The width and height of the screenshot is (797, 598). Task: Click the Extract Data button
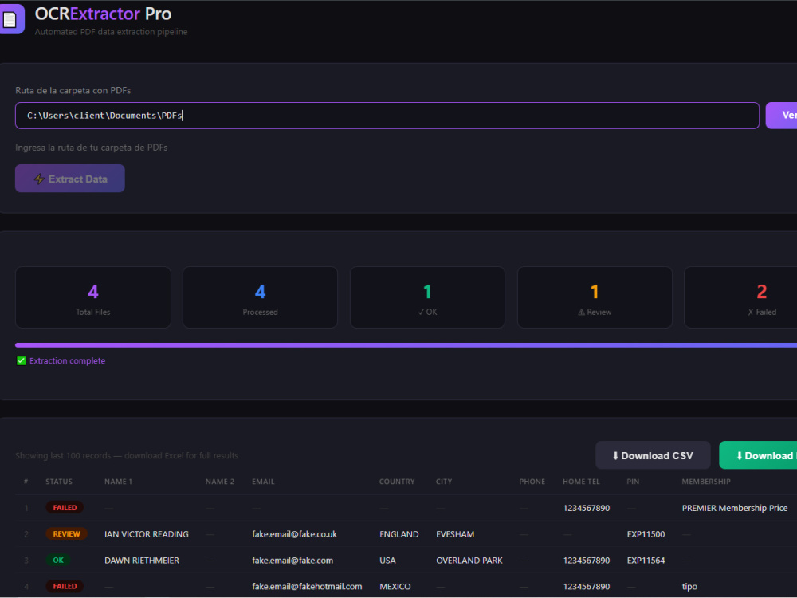69,179
